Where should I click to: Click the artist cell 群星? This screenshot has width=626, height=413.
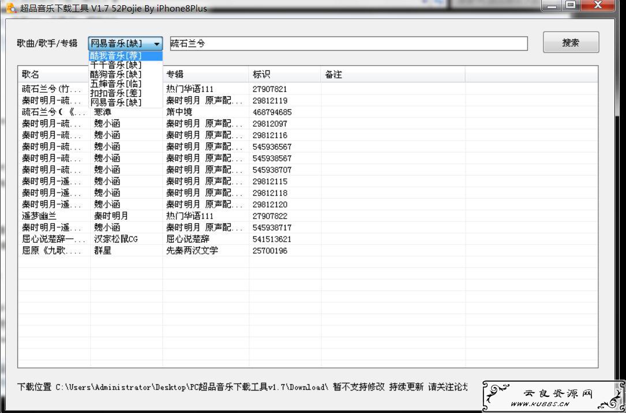(x=103, y=251)
